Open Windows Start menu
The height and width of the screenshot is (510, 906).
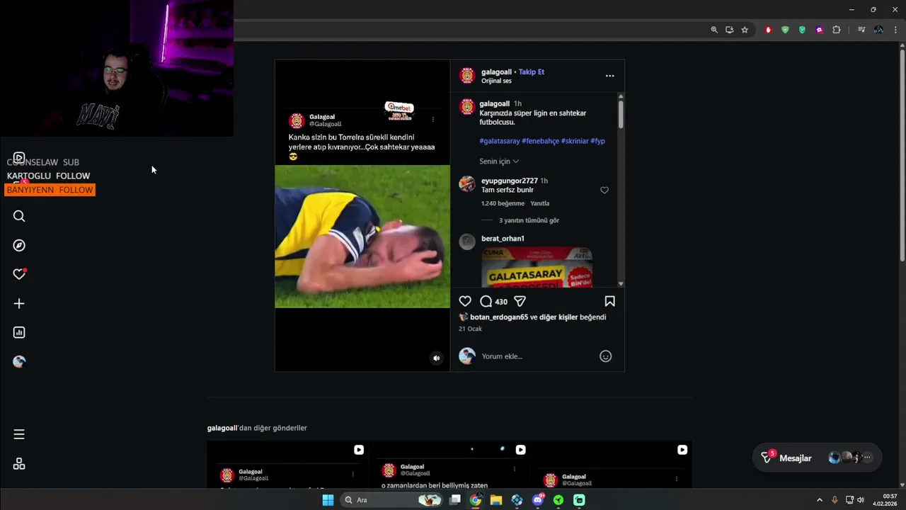point(328,500)
